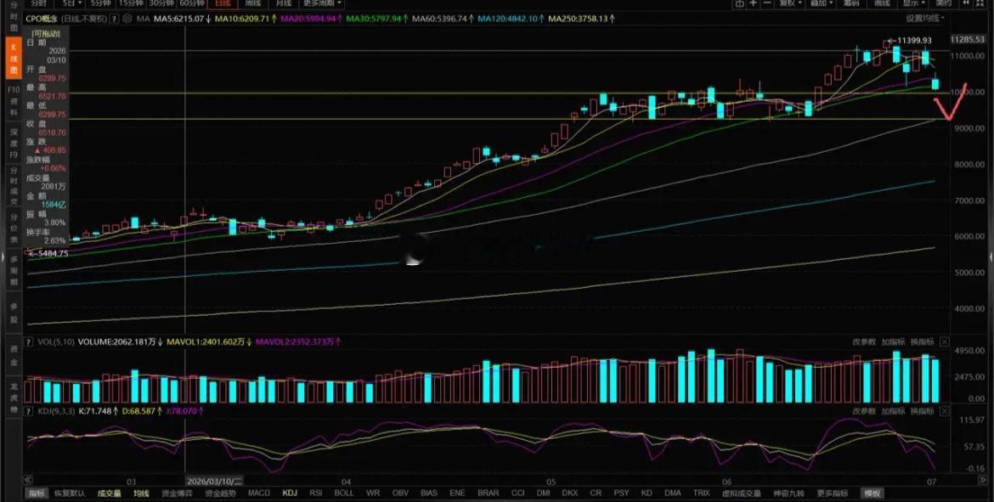The width and height of the screenshot is (994, 502).
Task: Click the 模板 button in the bottom bar
Action: tap(873, 494)
